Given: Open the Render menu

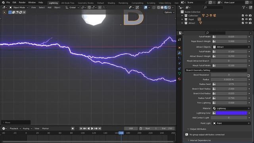Looking at the screenshot, I should (22, 2).
